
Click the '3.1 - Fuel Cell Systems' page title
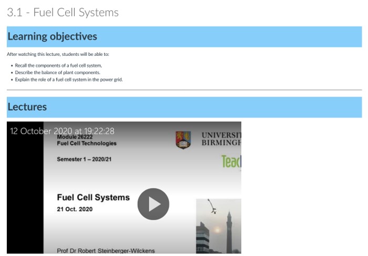point(63,12)
